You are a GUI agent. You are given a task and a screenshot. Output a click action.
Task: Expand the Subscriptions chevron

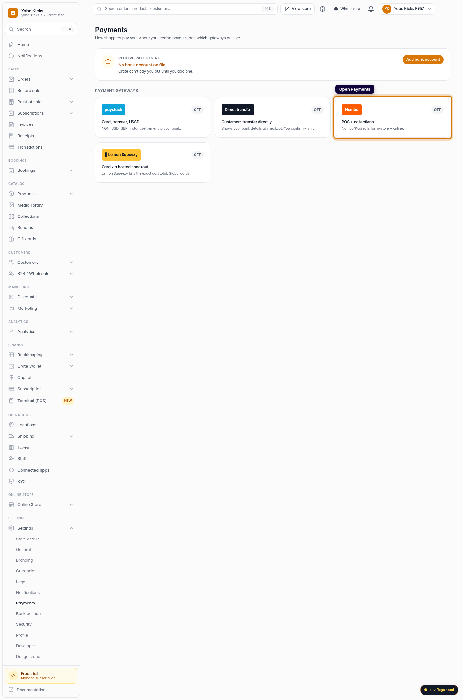tap(71, 113)
